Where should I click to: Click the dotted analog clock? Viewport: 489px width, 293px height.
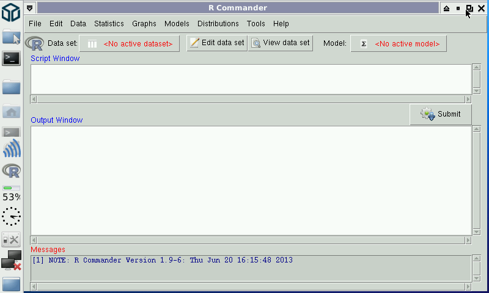pos(11,217)
